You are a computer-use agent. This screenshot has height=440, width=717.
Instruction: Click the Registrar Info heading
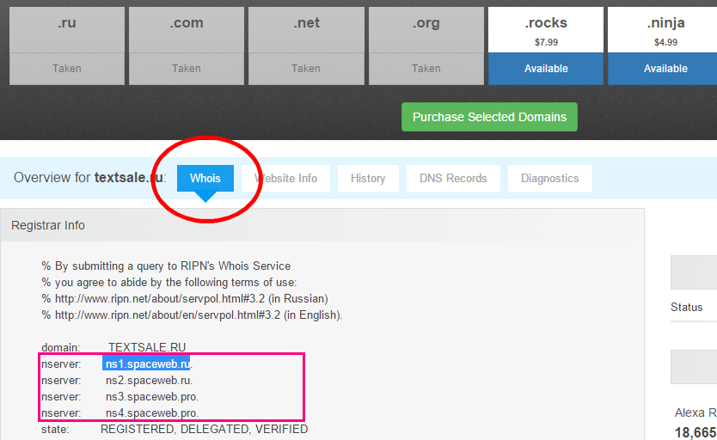[x=48, y=225]
